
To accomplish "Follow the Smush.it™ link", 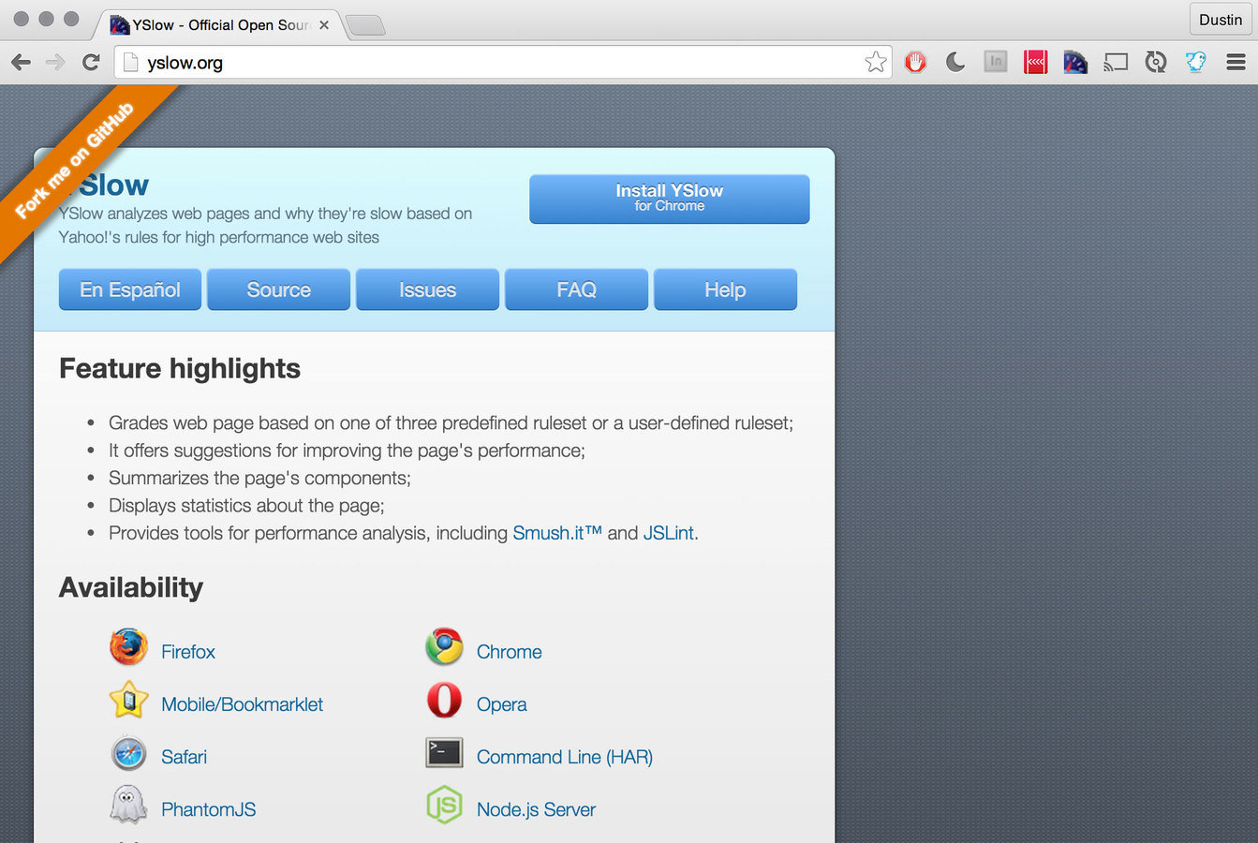I will coord(557,533).
